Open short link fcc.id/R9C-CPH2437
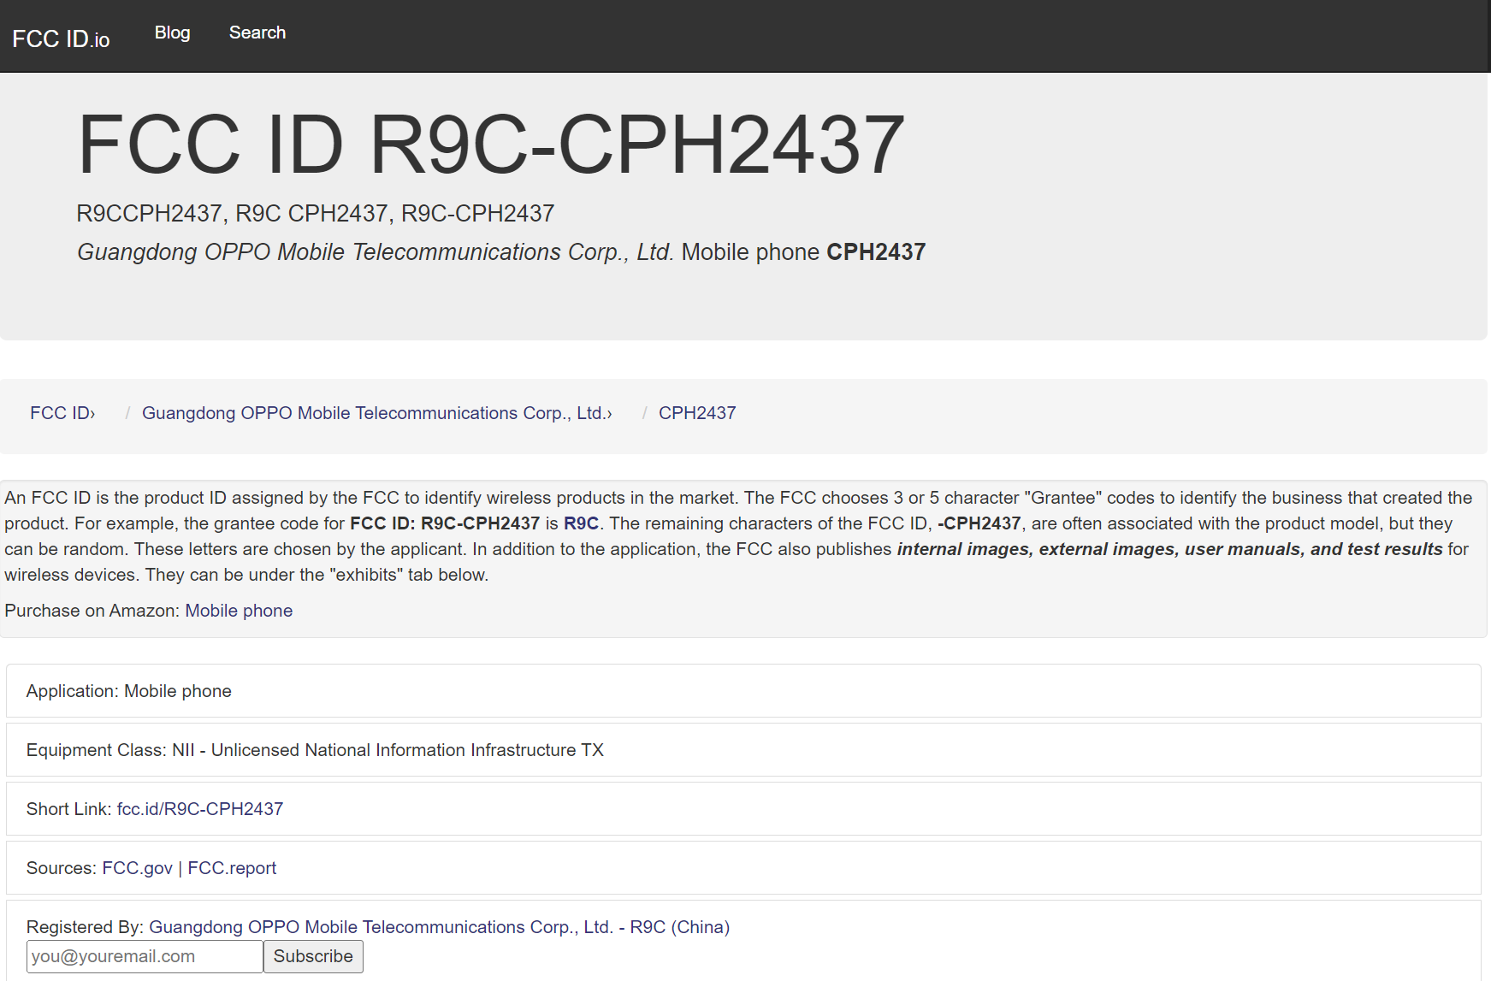 point(200,809)
